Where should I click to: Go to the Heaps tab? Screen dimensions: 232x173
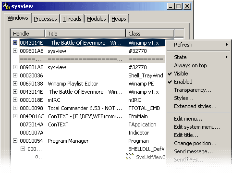[x=119, y=19]
